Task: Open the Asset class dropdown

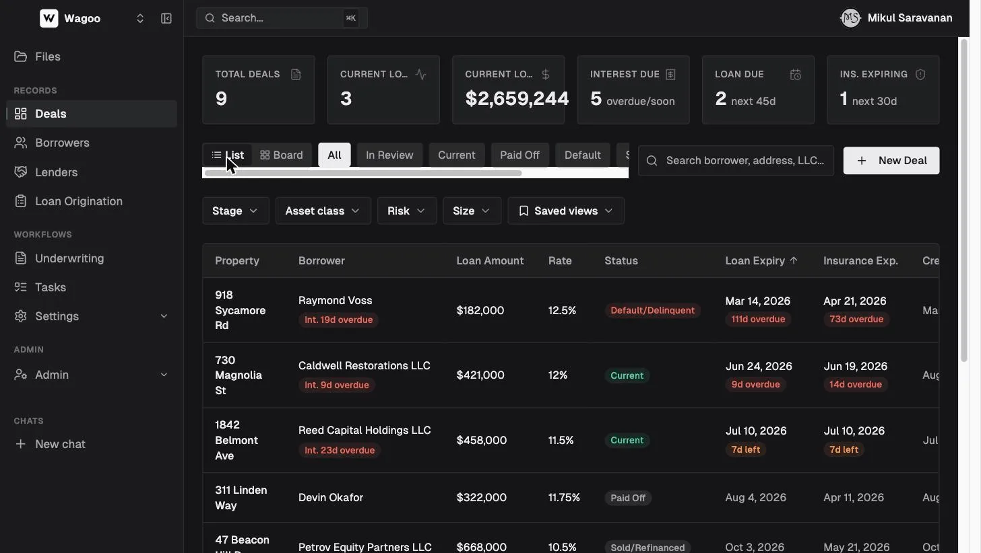Action: (323, 211)
